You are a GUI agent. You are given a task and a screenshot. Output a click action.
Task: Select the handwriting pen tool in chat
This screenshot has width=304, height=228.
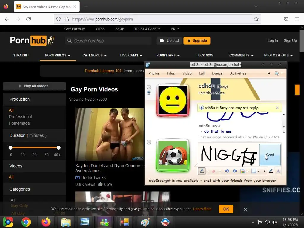pos(202,171)
